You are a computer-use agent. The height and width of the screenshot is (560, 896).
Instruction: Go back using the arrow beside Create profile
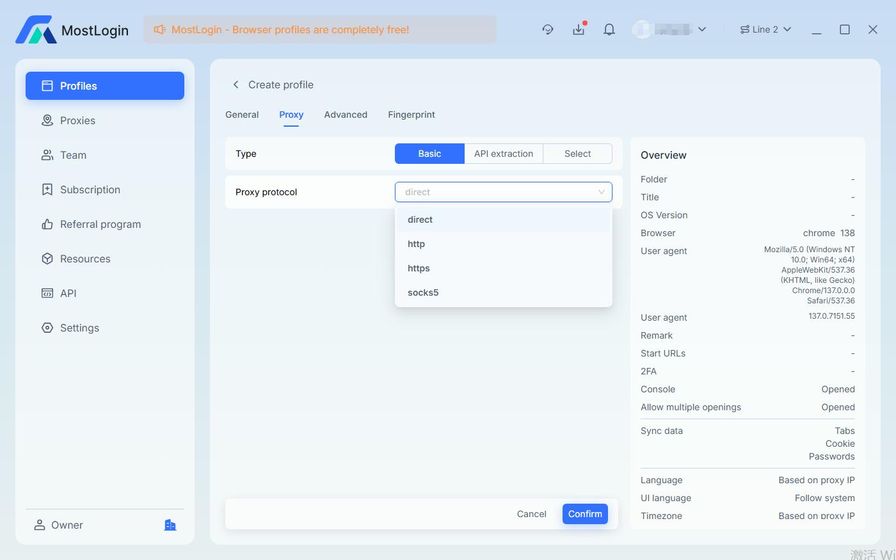coord(236,84)
